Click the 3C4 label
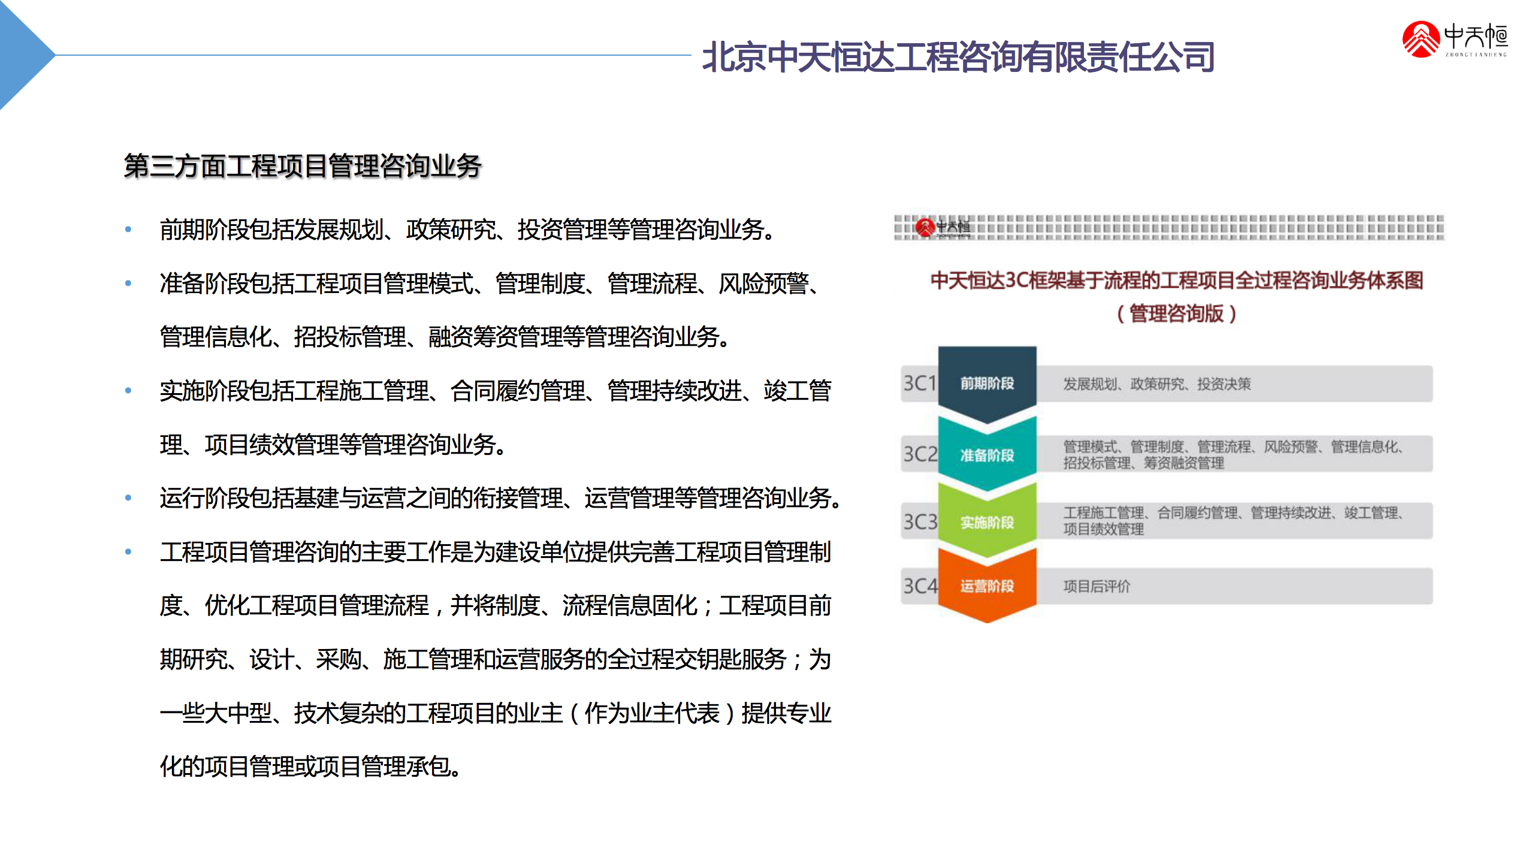1534x863 pixels. point(920,586)
